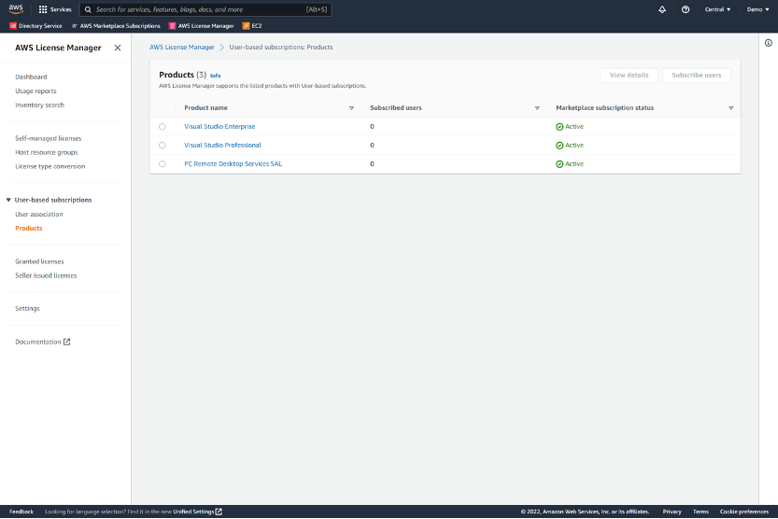Open the notifications bell
Image resolution: width=778 pixels, height=519 pixels.
tap(662, 9)
